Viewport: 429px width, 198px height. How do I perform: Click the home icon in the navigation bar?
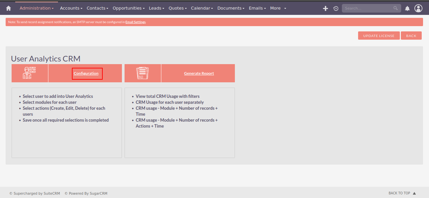pyautogui.click(x=8, y=8)
